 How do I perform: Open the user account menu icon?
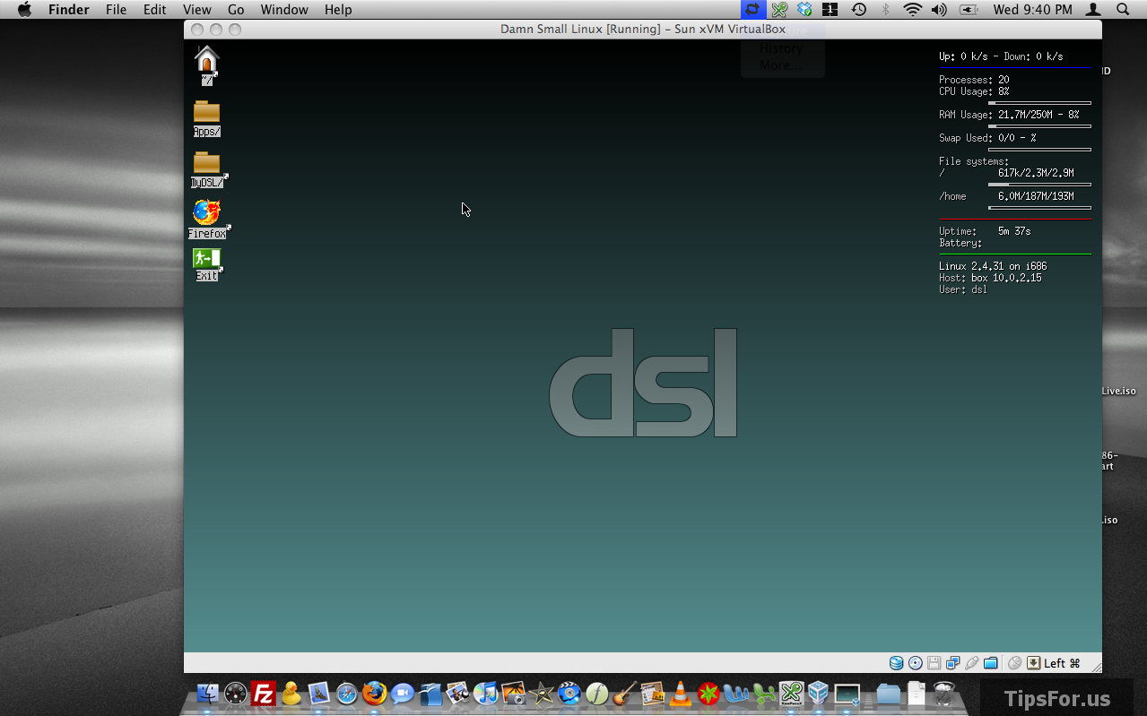(x=1093, y=10)
